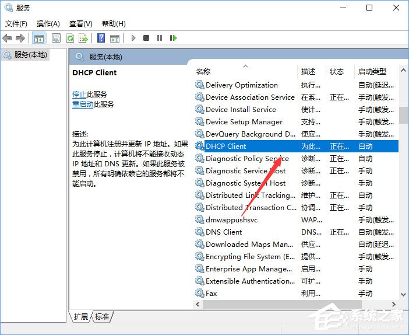Select Device Association Service row
This screenshot has width=409, height=335.
pyautogui.click(x=297, y=97)
